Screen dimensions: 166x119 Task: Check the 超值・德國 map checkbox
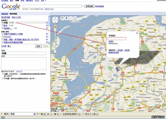click(3, 39)
